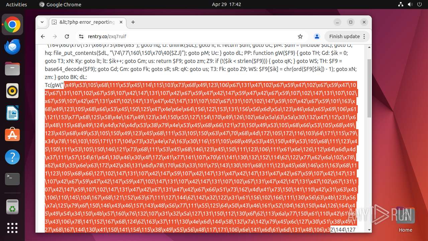Click the page vertical scrollbar thumb
428x241 pixels.
coord(369,88)
